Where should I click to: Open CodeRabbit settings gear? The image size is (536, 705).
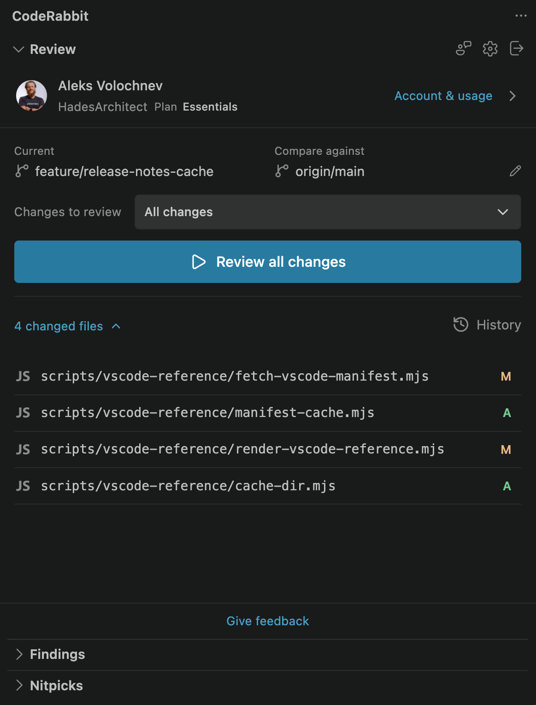pyautogui.click(x=490, y=48)
